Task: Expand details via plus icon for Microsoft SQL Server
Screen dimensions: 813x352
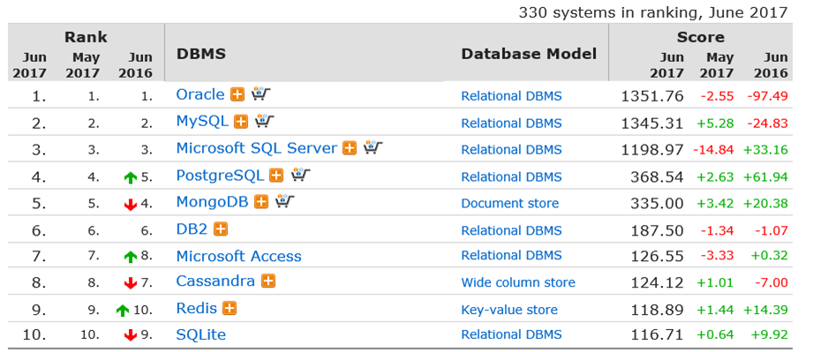Action: 350,149
